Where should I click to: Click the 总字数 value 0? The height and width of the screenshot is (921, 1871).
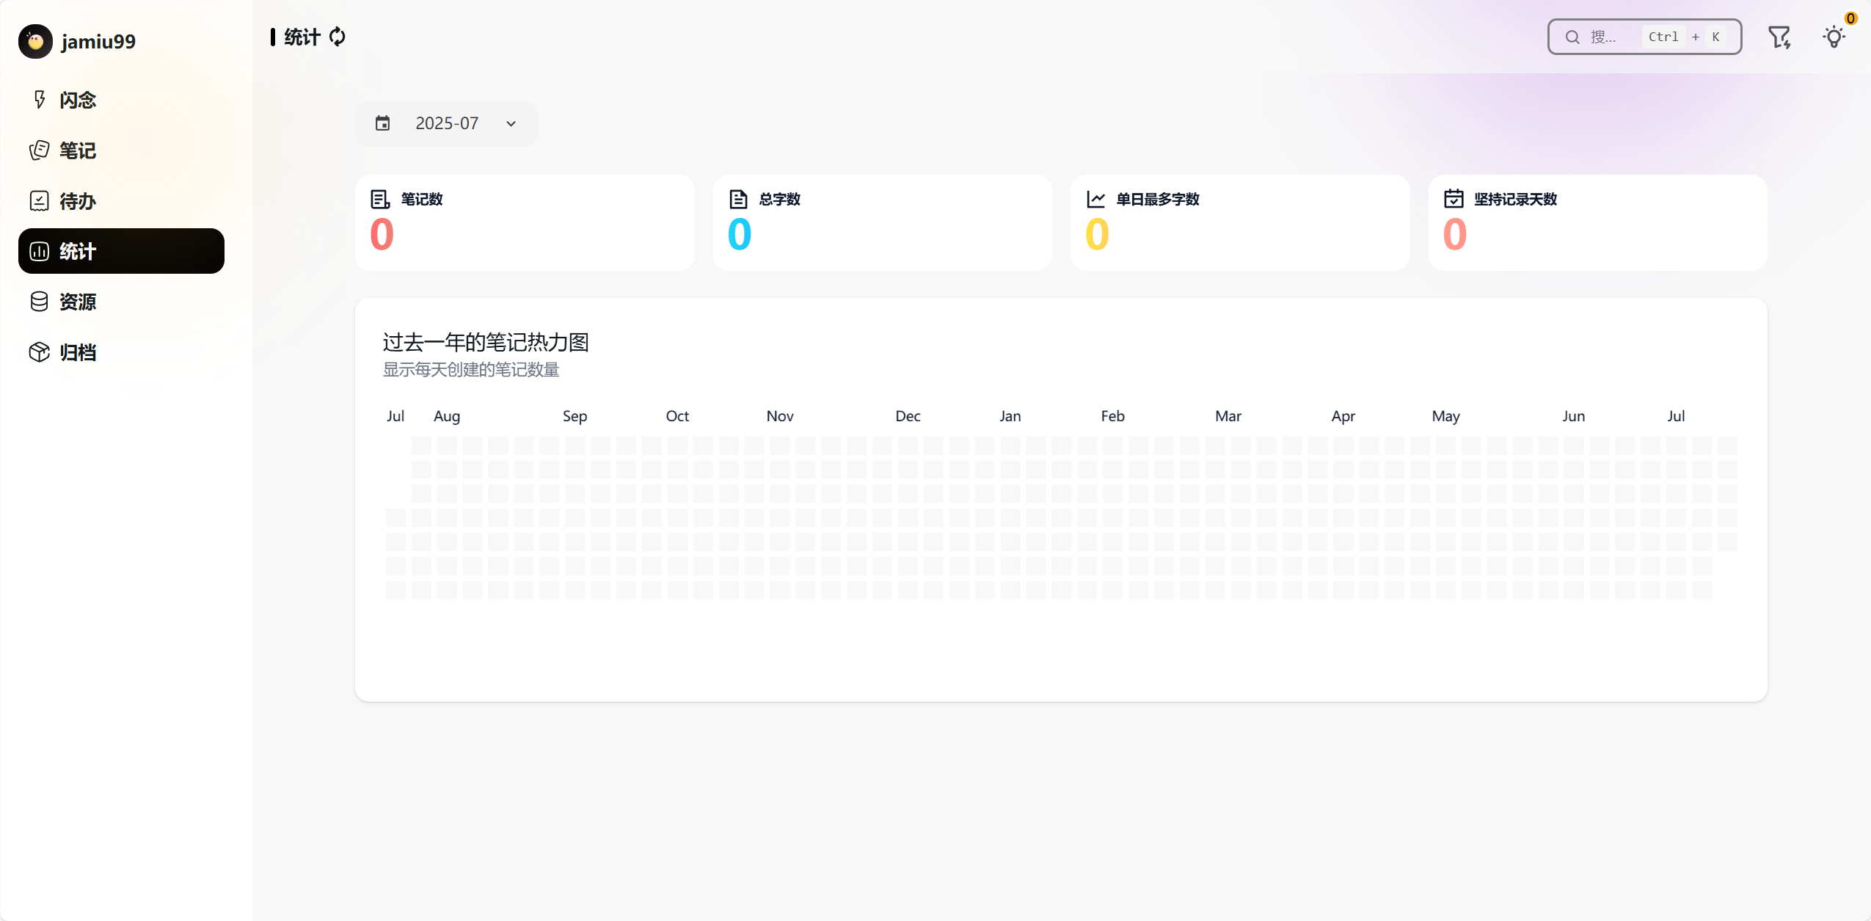pyautogui.click(x=740, y=234)
